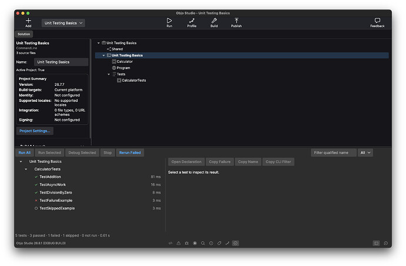406x266 pixels.
Task: Open the Feedback speech bubble
Action: click(x=377, y=20)
